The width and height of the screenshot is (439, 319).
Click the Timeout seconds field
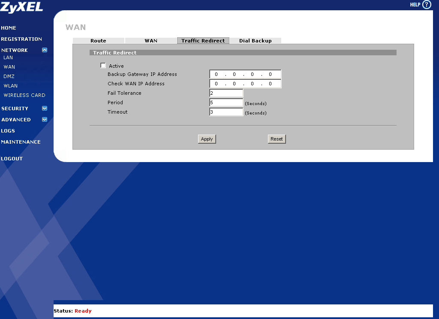(226, 112)
